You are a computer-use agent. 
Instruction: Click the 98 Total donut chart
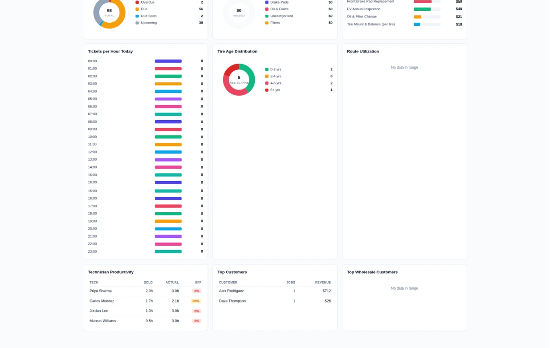109,12
